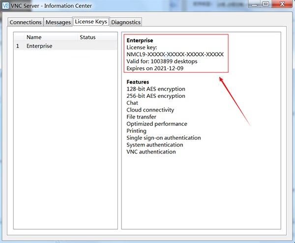Switch to the Connections tab
This screenshot has height=243, width=295.
point(26,22)
